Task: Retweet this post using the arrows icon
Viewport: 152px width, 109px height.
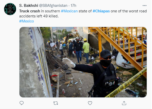Action: click(x=56, y=103)
